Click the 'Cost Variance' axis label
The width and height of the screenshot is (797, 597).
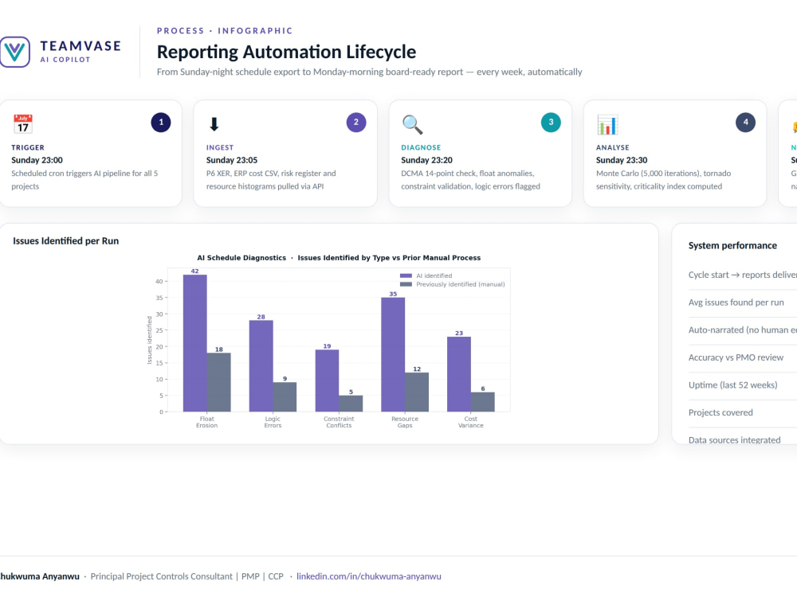471,423
